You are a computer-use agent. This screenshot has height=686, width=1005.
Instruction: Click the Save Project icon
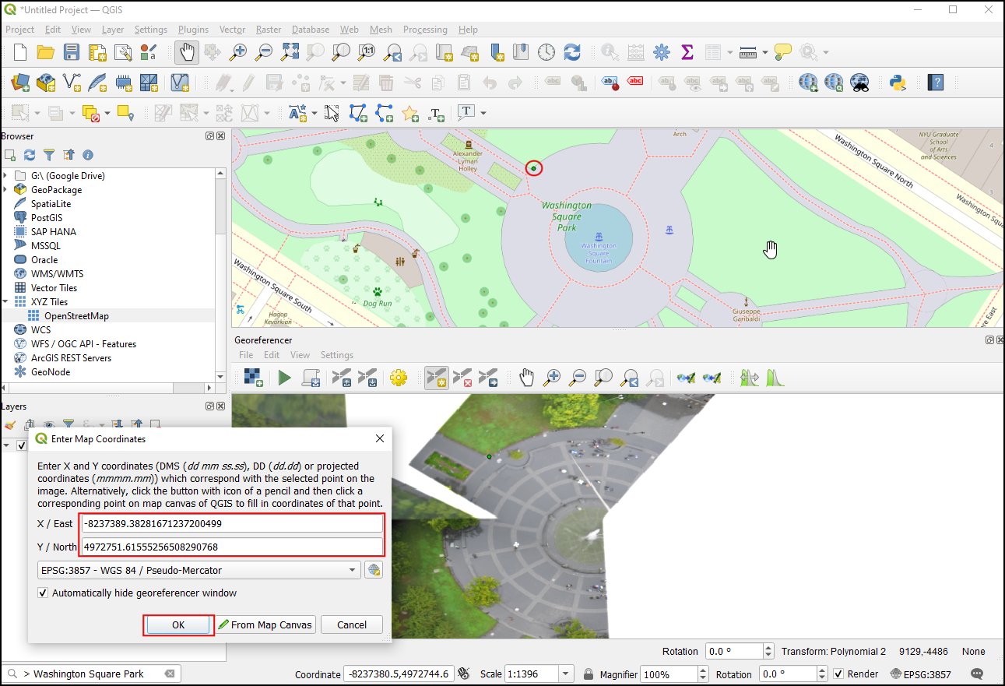[x=71, y=52]
